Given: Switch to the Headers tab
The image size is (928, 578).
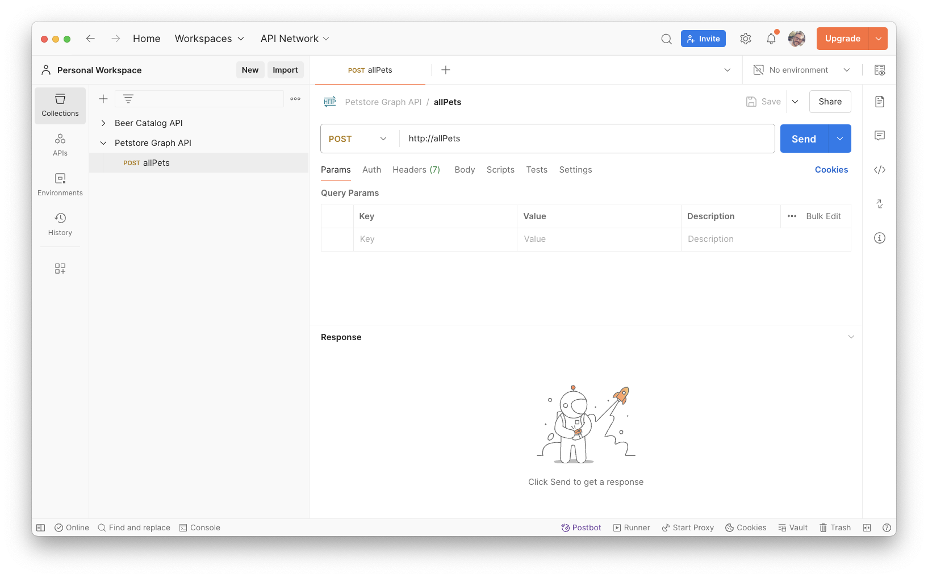Looking at the screenshot, I should [416, 169].
